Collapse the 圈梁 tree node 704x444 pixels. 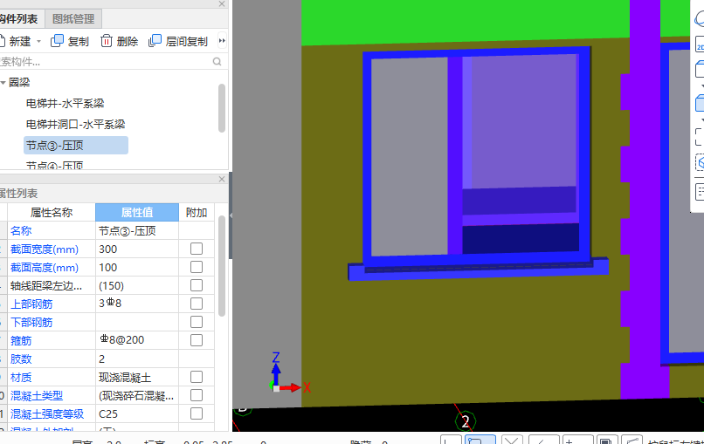(x=3, y=83)
